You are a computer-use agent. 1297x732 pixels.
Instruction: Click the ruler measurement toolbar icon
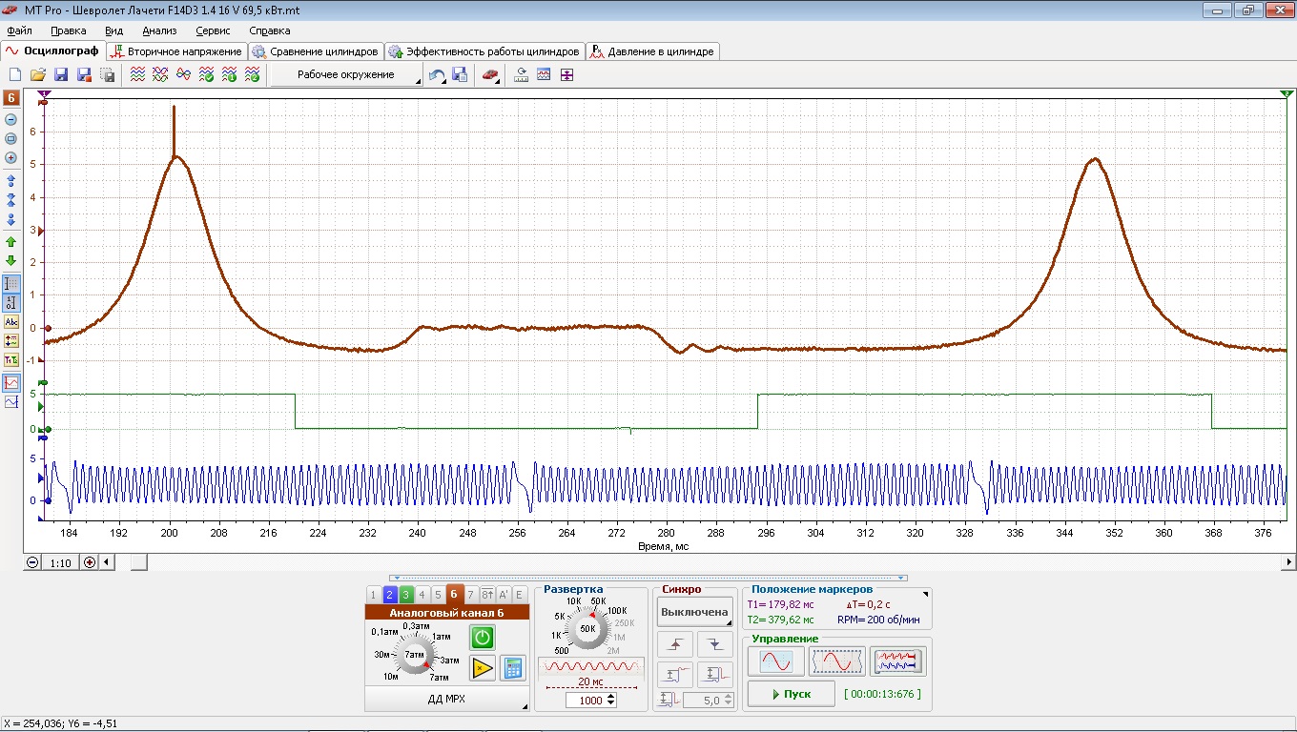[521, 74]
